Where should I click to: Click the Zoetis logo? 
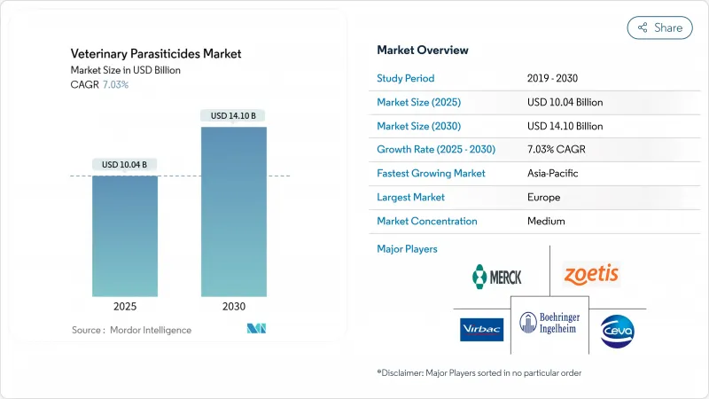click(591, 275)
